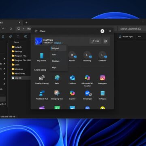Screen dimensions: 146x146
Task: Click the Search Local Disk (C:) field
Action: (132, 29)
